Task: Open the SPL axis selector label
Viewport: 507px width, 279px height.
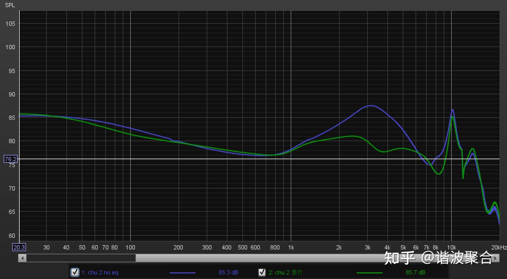Action: (x=10, y=5)
